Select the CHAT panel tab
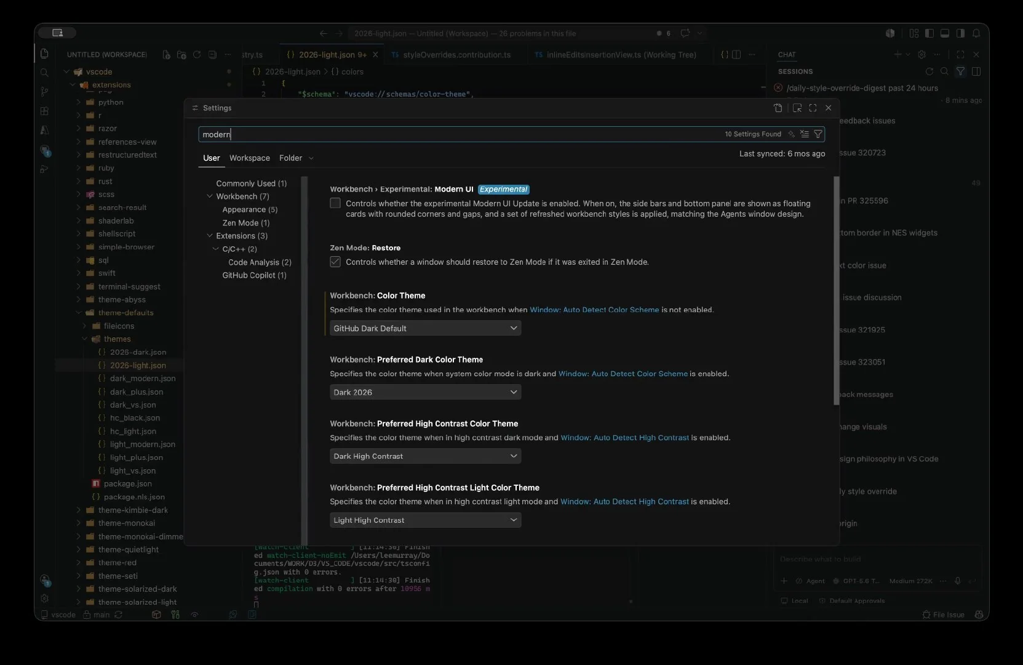The height and width of the screenshot is (665, 1023). pyautogui.click(x=787, y=55)
